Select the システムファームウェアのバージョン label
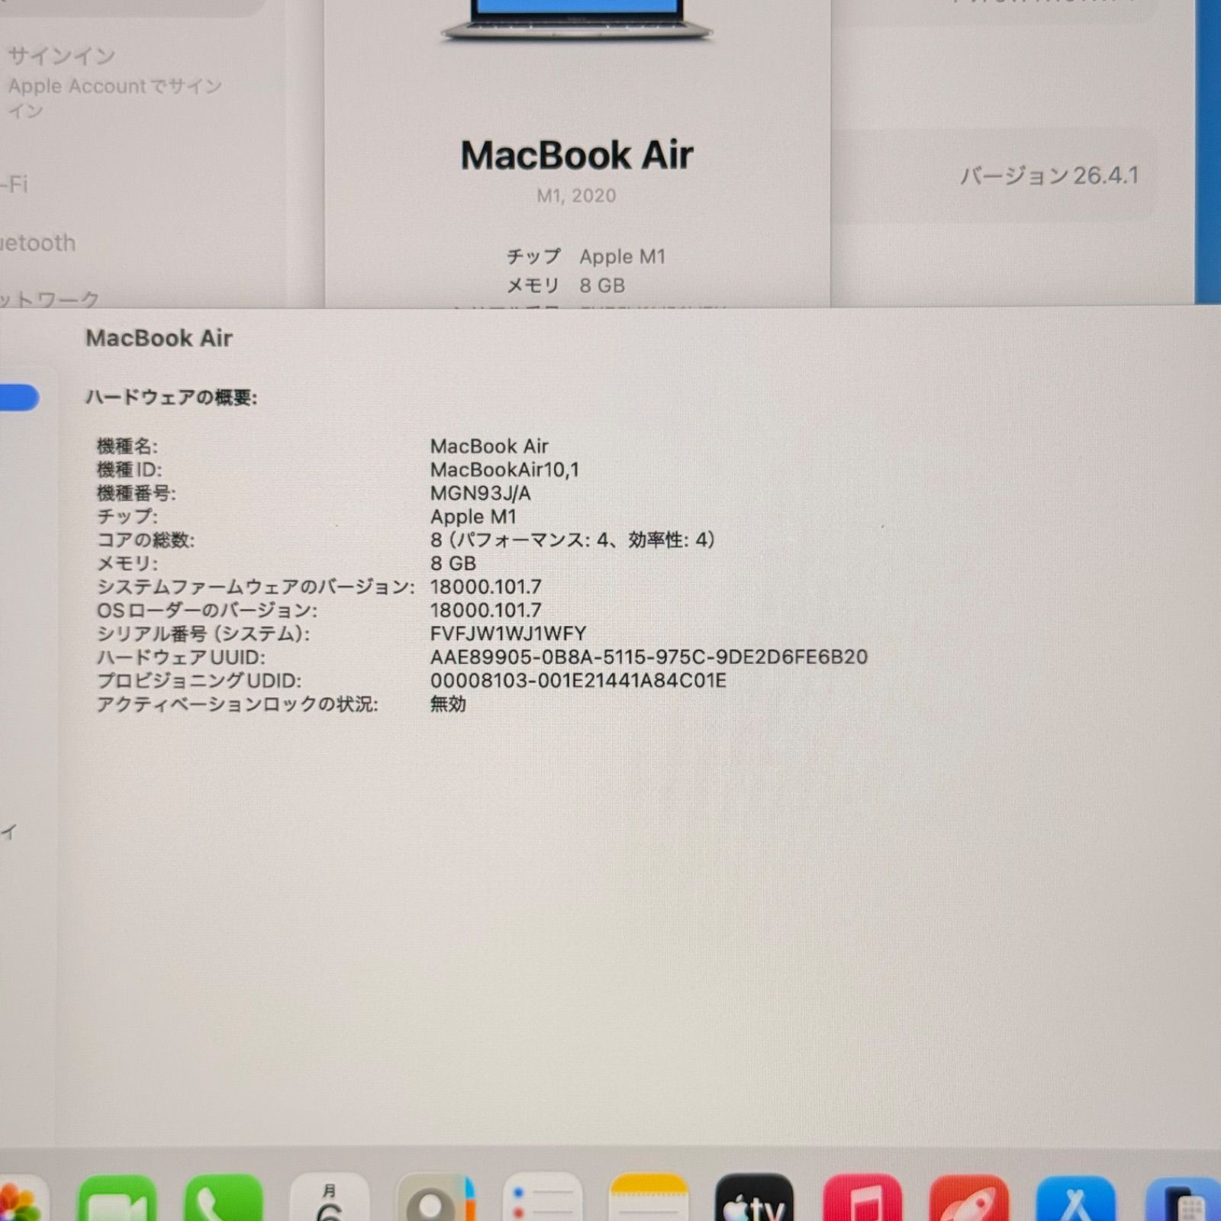The width and height of the screenshot is (1221, 1221). tap(256, 587)
